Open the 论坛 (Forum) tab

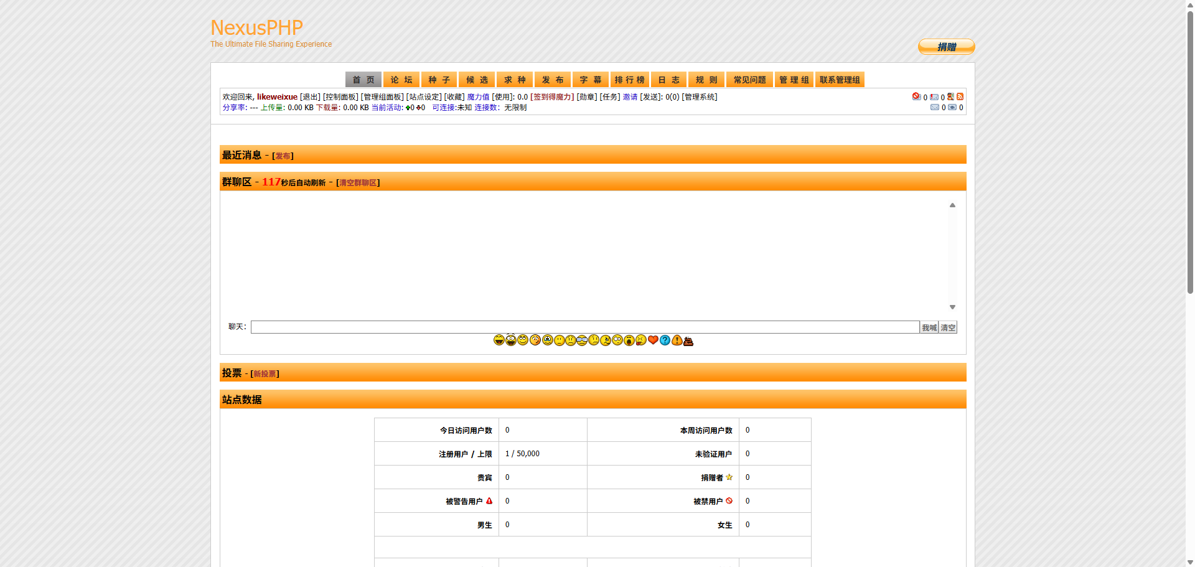[x=401, y=80]
